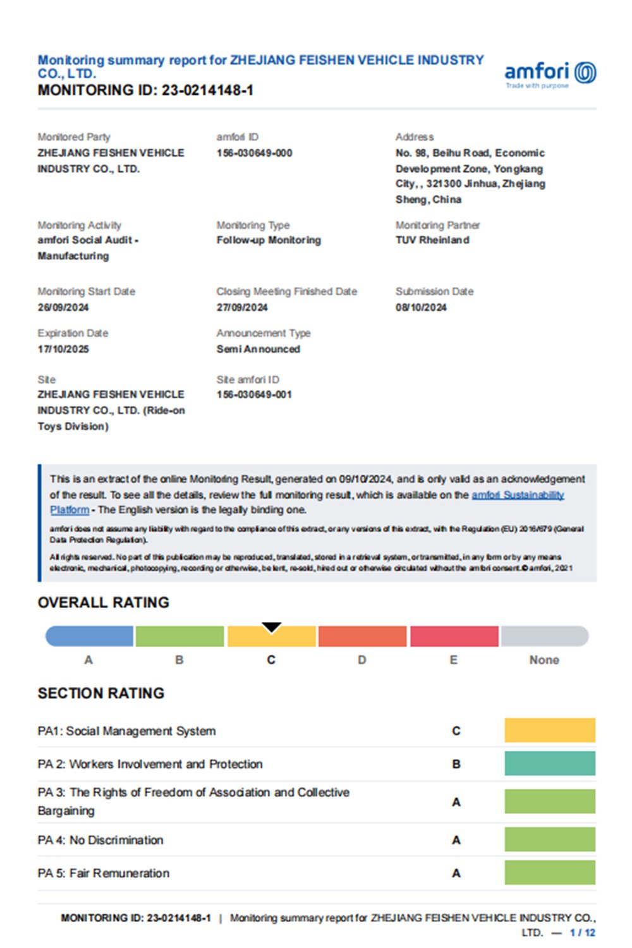Viewport: 632px width, 948px height.
Task: Click the green swatch for PA 3 rating
Action: [549, 801]
